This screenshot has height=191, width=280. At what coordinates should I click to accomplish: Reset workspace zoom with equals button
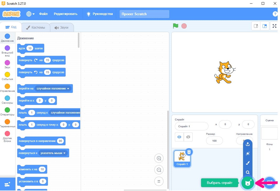pos(159,181)
